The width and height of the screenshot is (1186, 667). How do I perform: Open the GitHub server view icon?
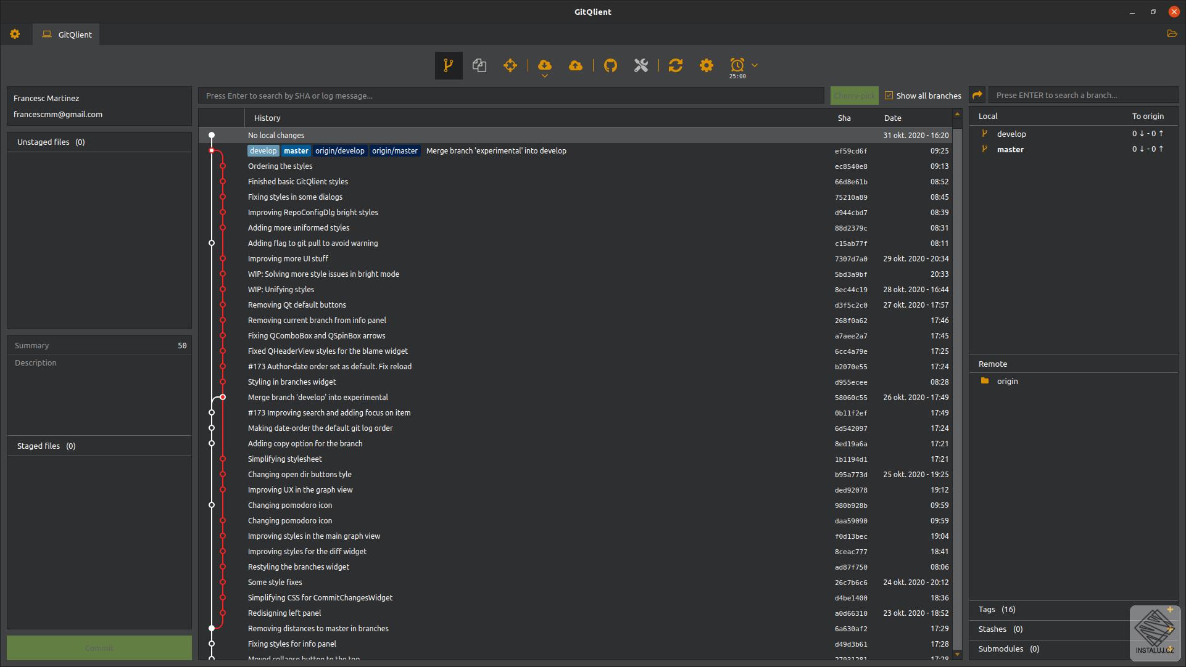tap(610, 65)
